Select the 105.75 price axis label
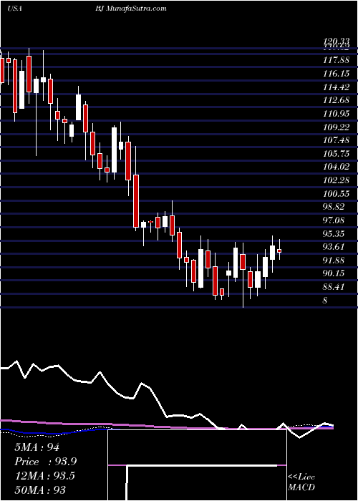Screen dimensions: 358x501 point(336,154)
